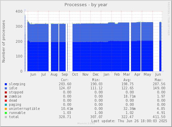Select the 'sleeping' legend label
172x127 pixels.
click(17, 84)
